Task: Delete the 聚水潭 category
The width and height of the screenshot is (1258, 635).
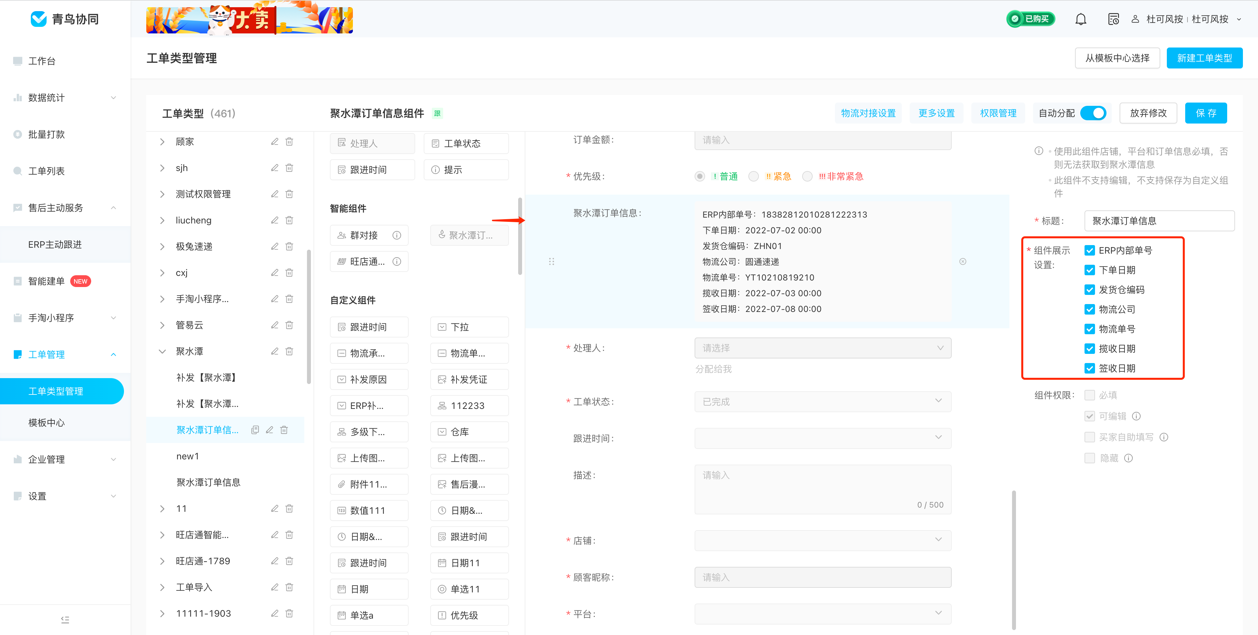Action: 290,352
